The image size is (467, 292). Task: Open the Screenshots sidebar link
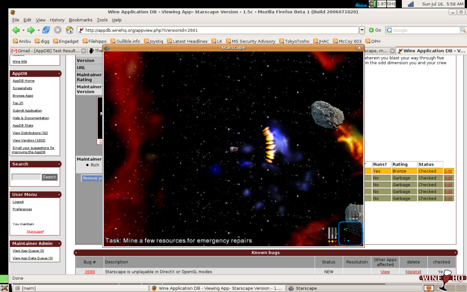coord(22,88)
